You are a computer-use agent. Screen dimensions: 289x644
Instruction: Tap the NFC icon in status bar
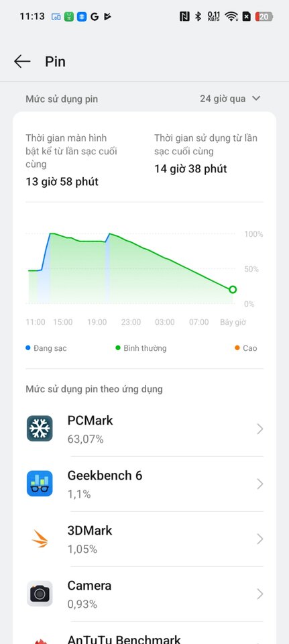click(x=184, y=16)
